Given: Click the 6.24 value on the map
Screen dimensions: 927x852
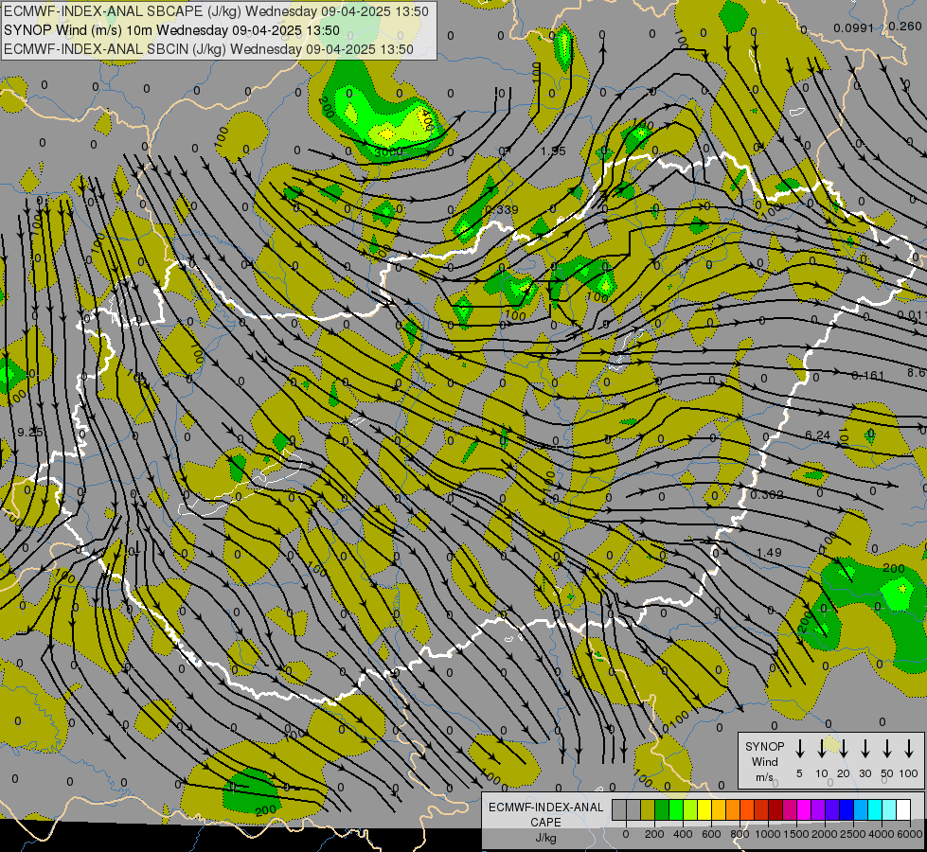Looking at the screenshot, I should pyautogui.click(x=817, y=435).
